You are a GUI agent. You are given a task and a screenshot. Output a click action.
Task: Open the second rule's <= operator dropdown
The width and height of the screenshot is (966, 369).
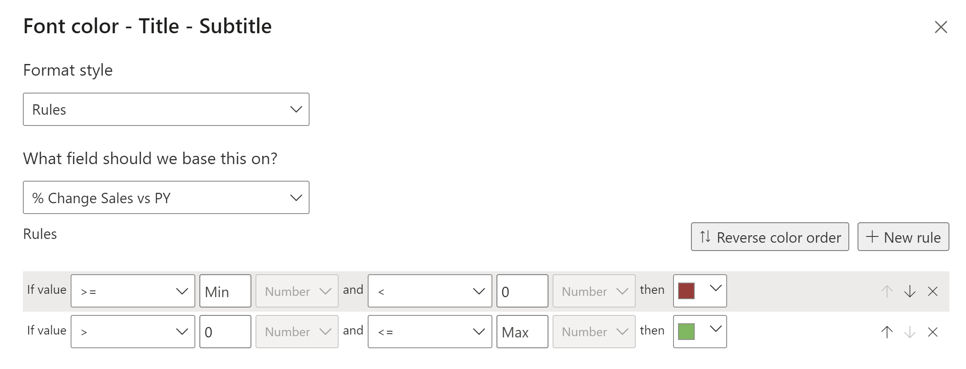tap(430, 332)
